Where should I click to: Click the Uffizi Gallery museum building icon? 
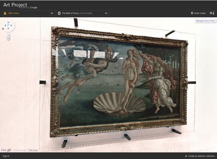tap(5, 13)
